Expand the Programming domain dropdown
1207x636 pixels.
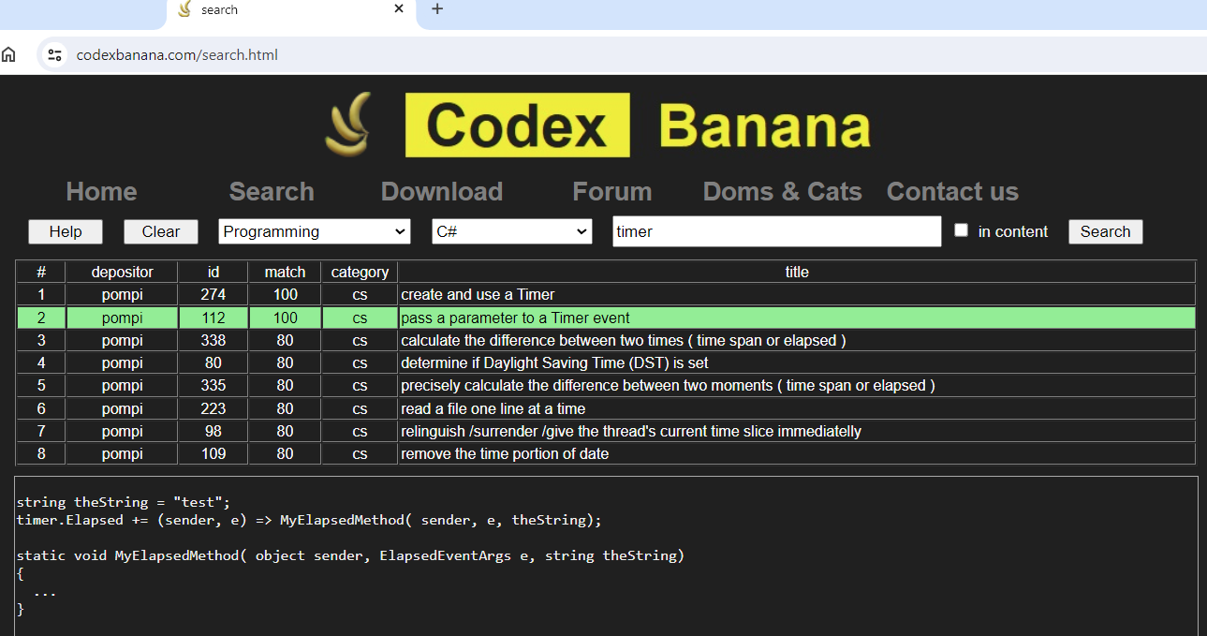tap(315, 231)
